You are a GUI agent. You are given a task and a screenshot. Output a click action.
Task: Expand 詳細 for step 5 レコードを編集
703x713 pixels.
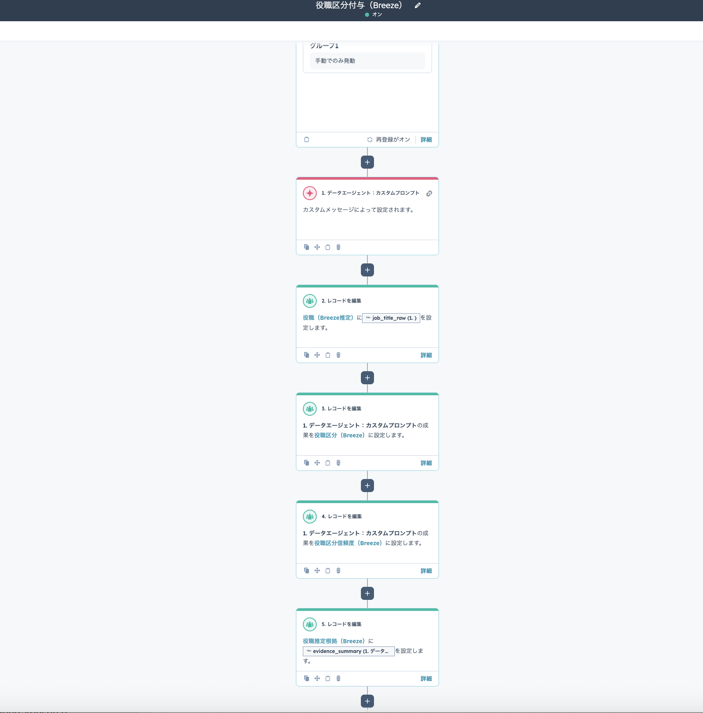tap(426, 679)
